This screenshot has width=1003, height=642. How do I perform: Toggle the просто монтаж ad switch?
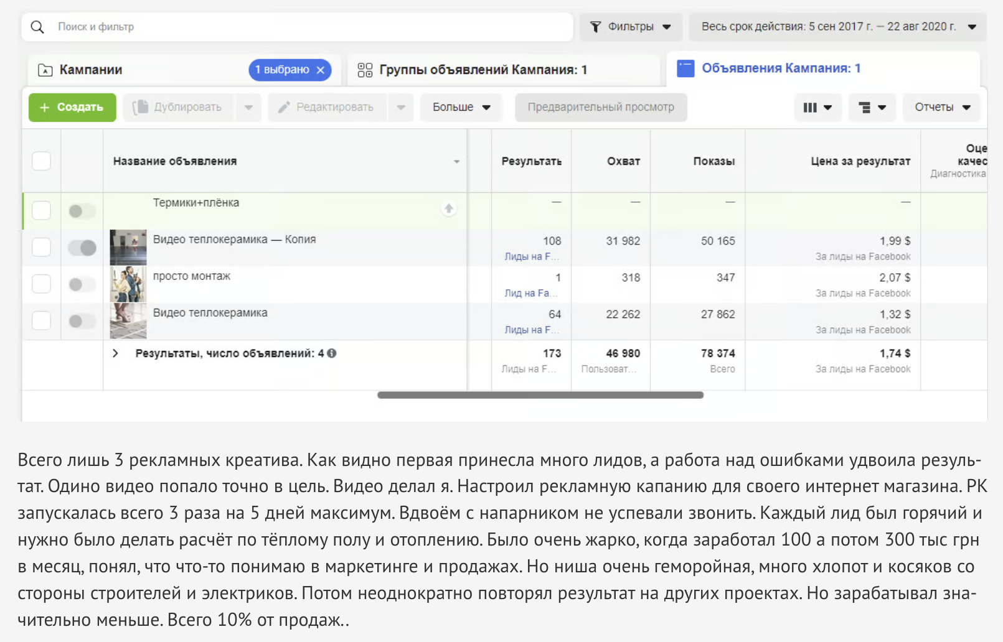pos(82,284)
